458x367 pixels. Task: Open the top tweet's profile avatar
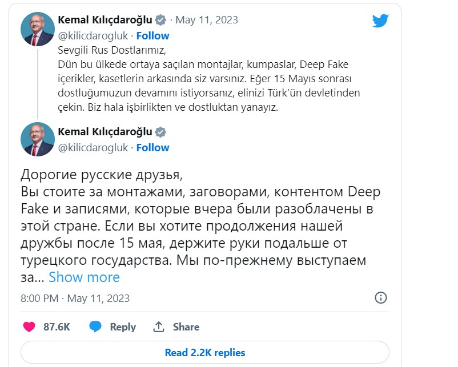[38, 28]
